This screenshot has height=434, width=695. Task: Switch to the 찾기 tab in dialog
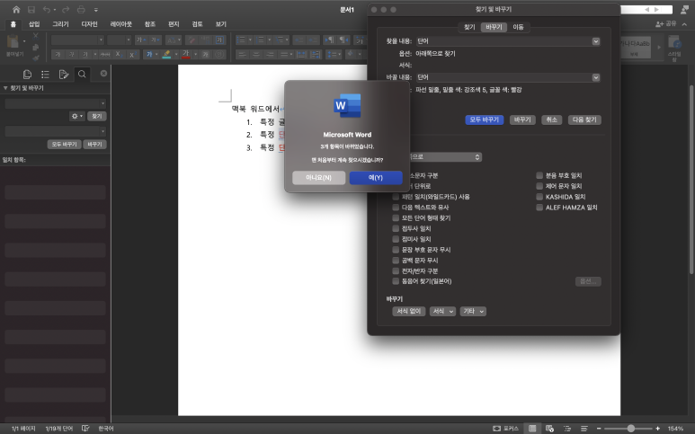(469, 28)
